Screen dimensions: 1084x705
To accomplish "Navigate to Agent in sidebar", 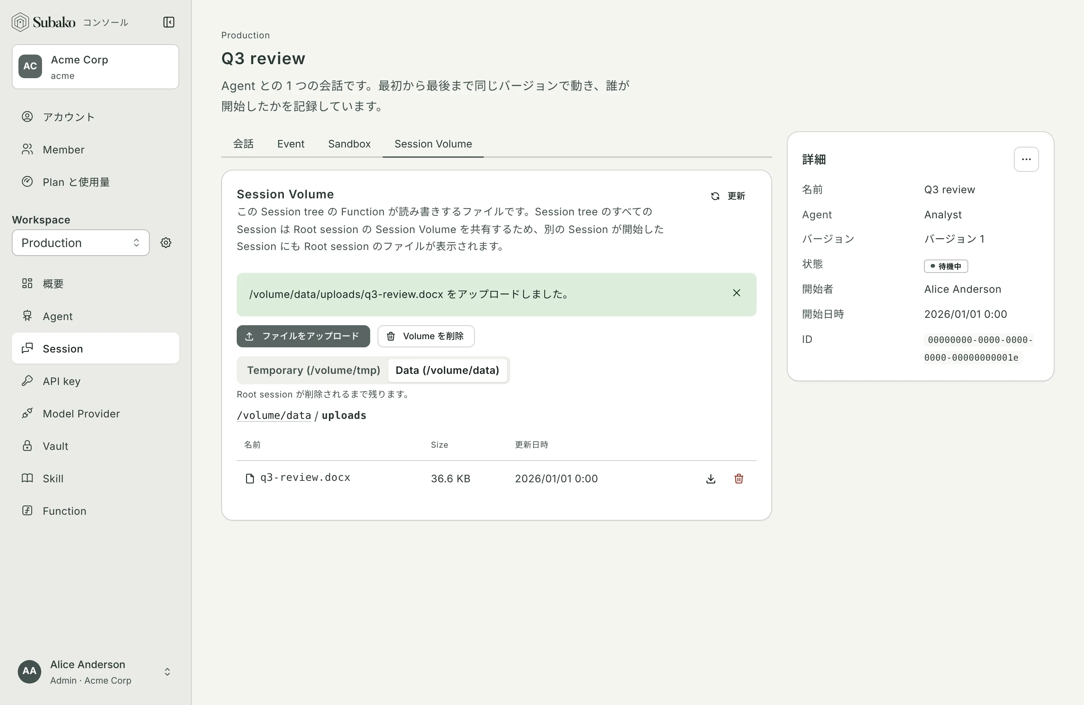I will [x=95, y=316].
